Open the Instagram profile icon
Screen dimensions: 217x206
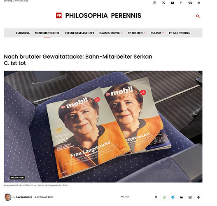pos(155,3)
